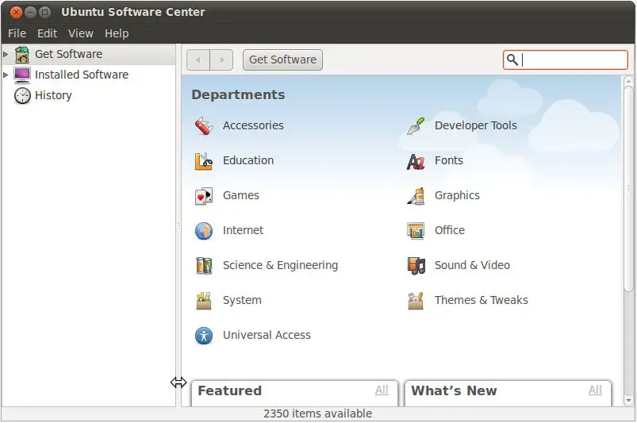
Task: Open the Science & Engineering icon
Action: tap(204, 266)
